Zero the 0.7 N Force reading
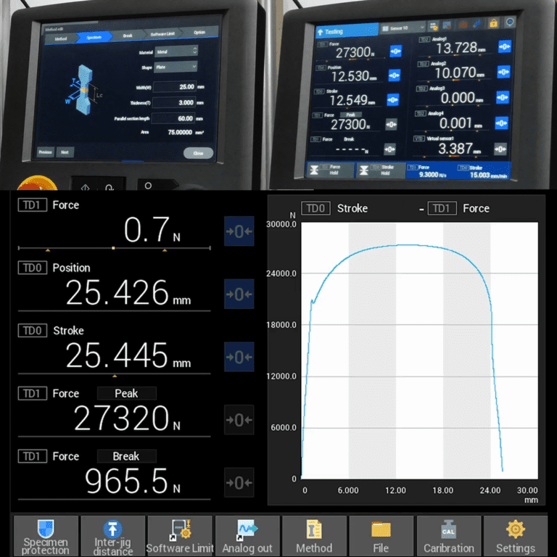The height and width of the screenshot is (557, 557). [x=239, y=231]
